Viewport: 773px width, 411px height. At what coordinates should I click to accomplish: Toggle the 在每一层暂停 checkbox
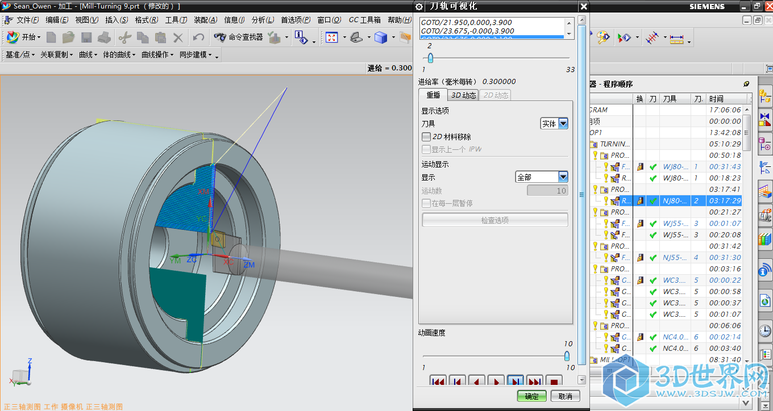pos(426,203)
